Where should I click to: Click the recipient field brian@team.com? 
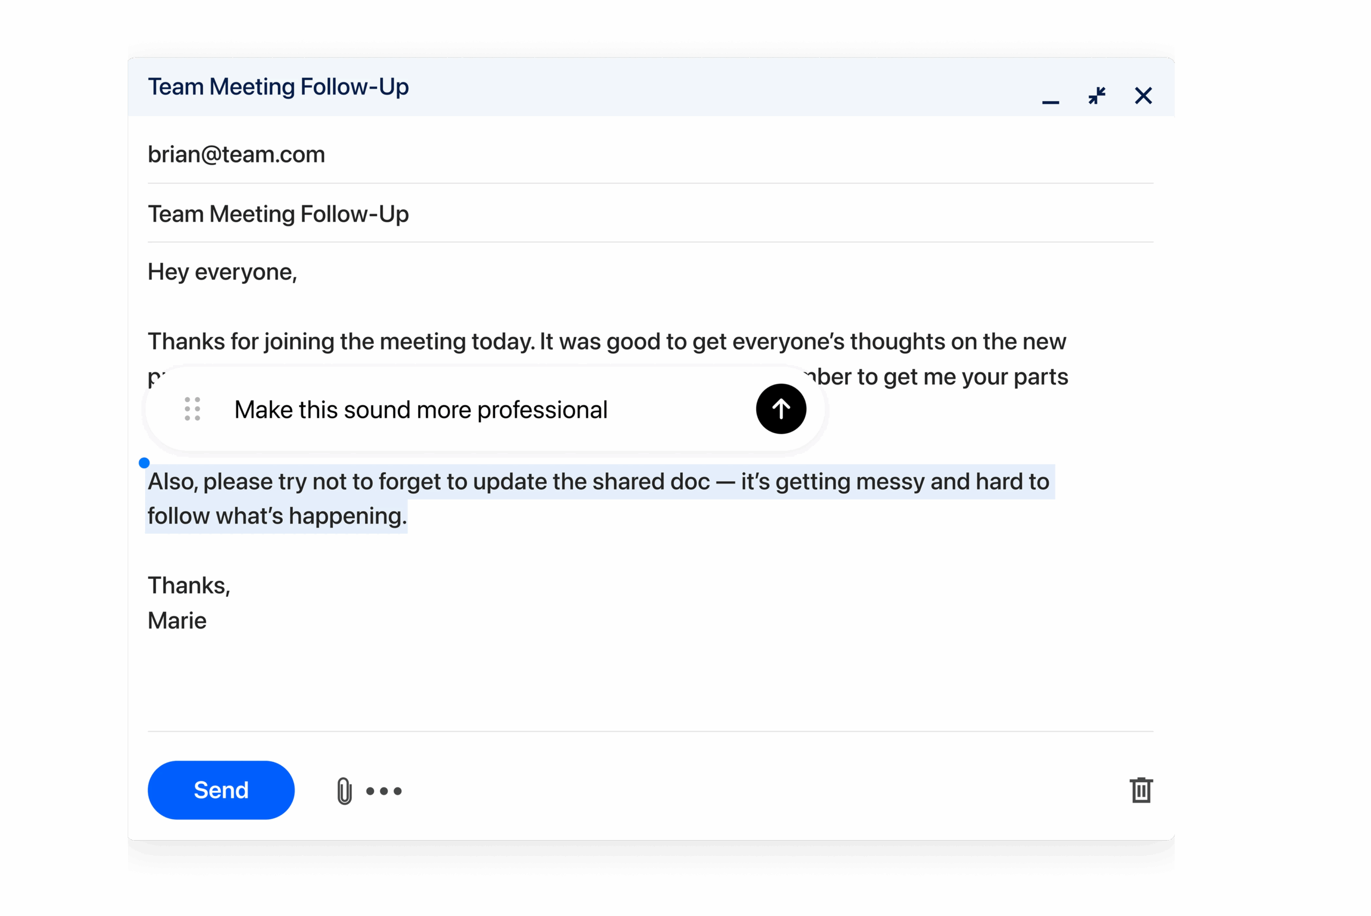pos(236,155)
